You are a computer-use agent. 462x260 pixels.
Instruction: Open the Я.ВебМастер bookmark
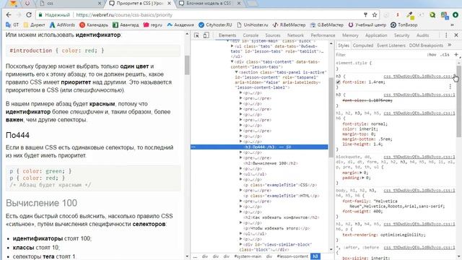[x=289, y=25]
